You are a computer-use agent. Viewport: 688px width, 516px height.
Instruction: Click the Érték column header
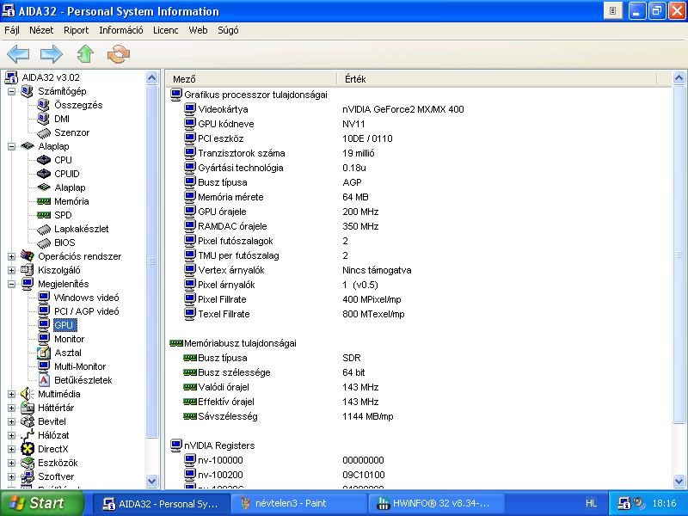click(x=497, y=79)
